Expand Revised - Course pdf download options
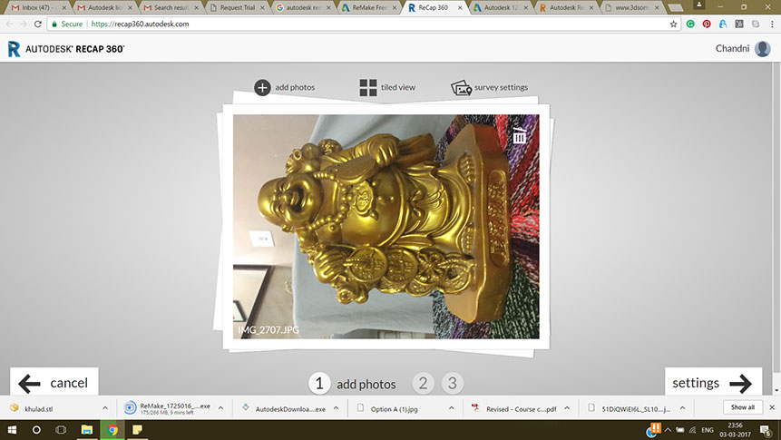Viewport: 781px width, 440px height. coord(567,408)
